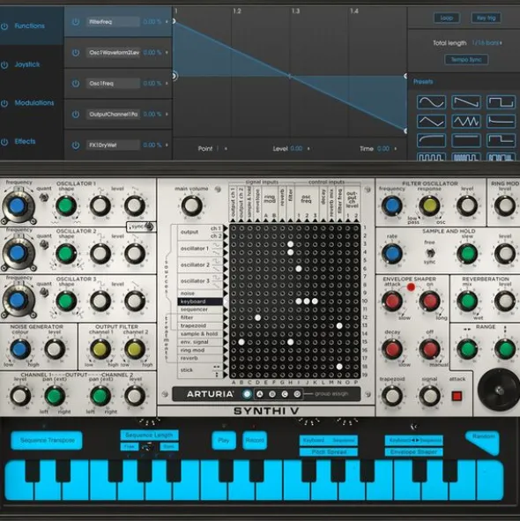The height and width of the screenshot is (521, 520).
Task: Click the Oscillator 3 green shape knob
Action: click(x=66, y=301)
